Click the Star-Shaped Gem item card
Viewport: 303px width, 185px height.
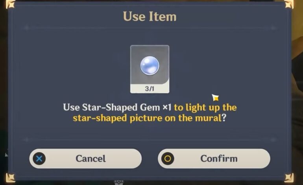click(x=150, y=69)
